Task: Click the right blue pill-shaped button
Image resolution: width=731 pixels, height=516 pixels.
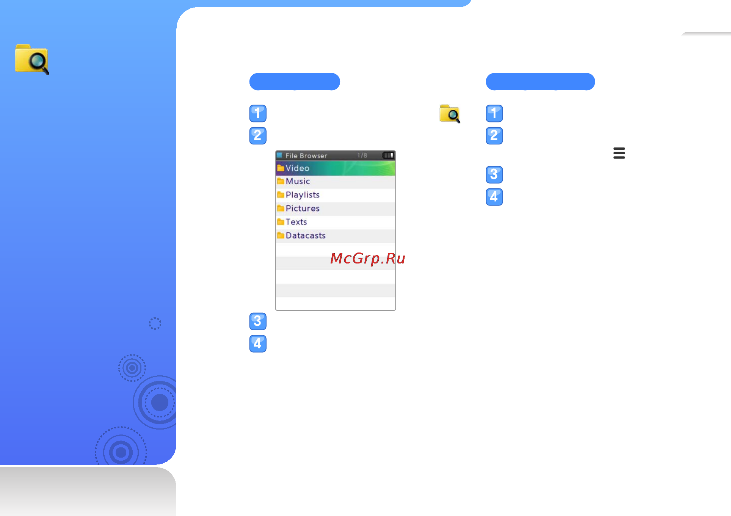Action: 540,82
